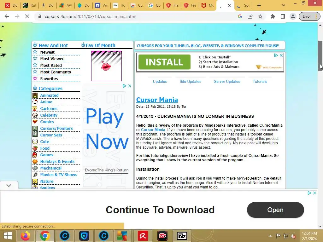
Task: Open Newest cursors link
Action: tap(47, 52)
